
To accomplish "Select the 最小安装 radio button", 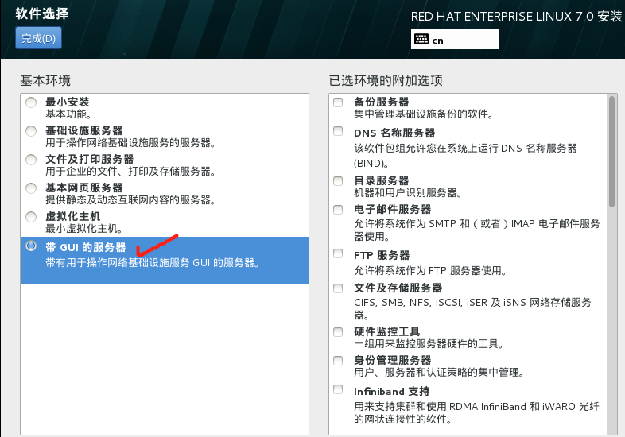I will tap(31, 102).
